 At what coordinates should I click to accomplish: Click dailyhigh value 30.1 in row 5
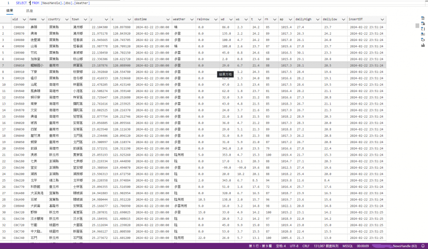click(x=300, y=52)
